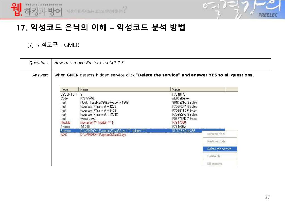Click the '웹 해킹과 방어' header logo
Image resolution: width=285 pixels, height=214 pixels.
[36, 10]
